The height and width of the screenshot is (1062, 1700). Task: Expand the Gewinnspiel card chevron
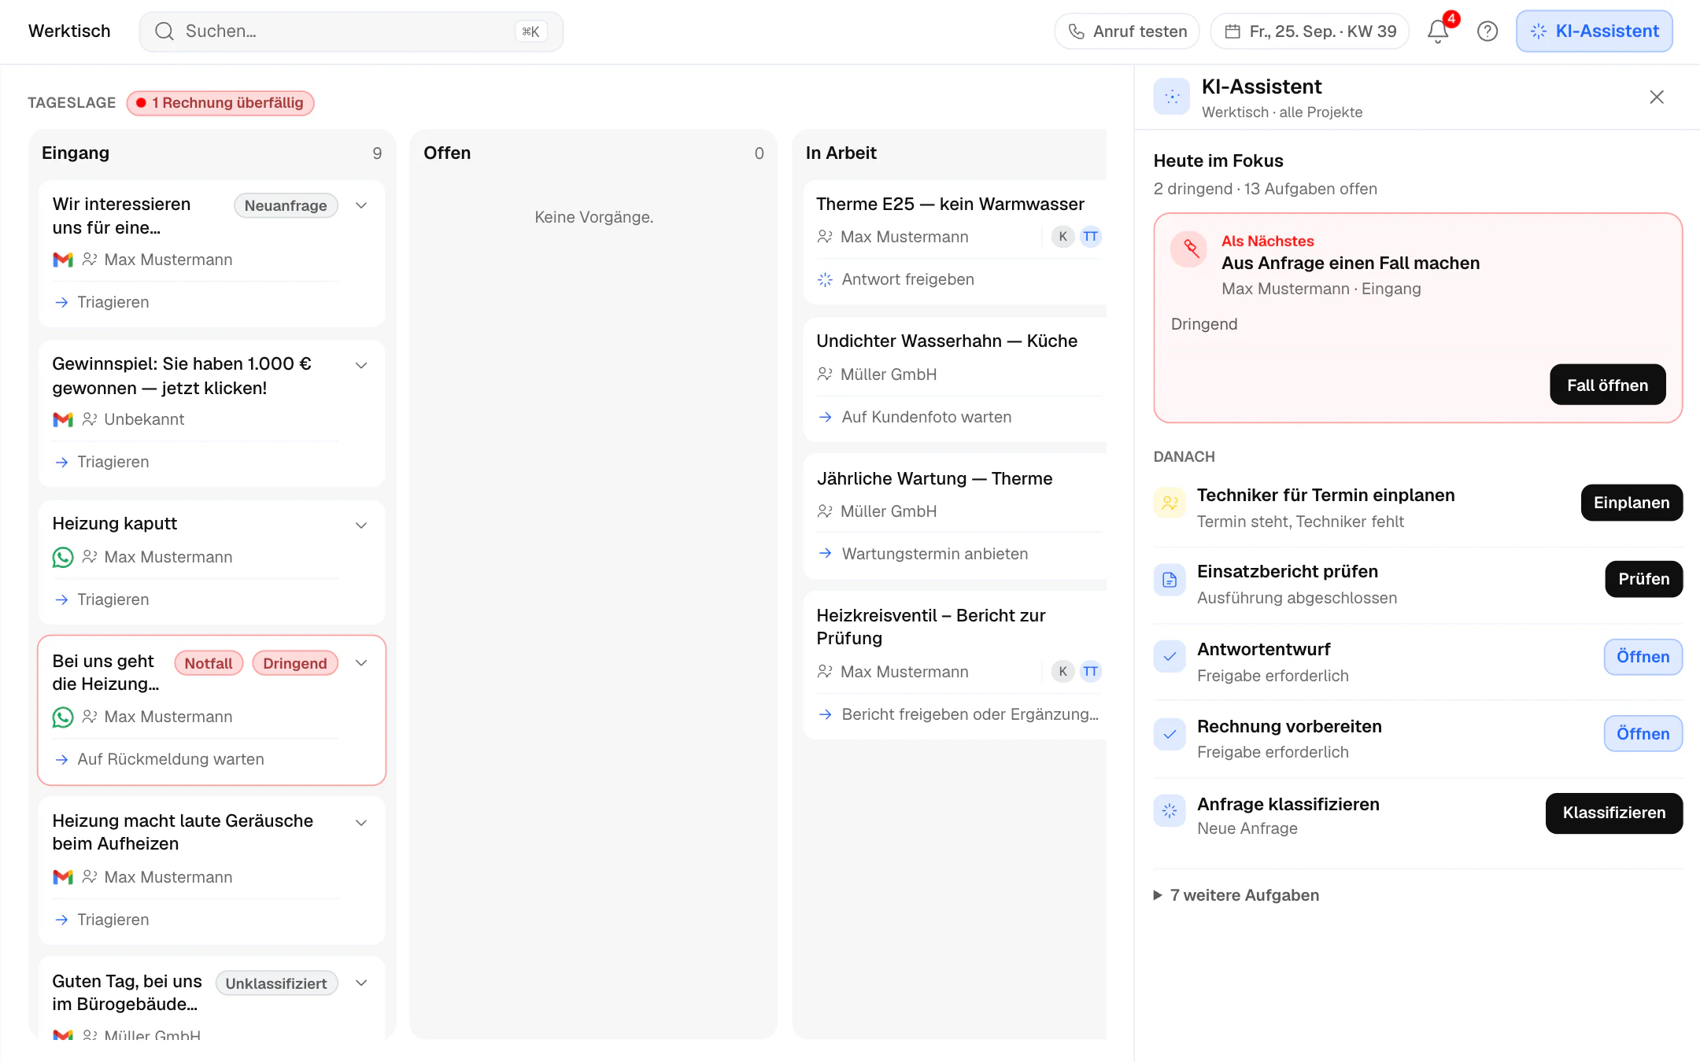[x=361, y=365]
